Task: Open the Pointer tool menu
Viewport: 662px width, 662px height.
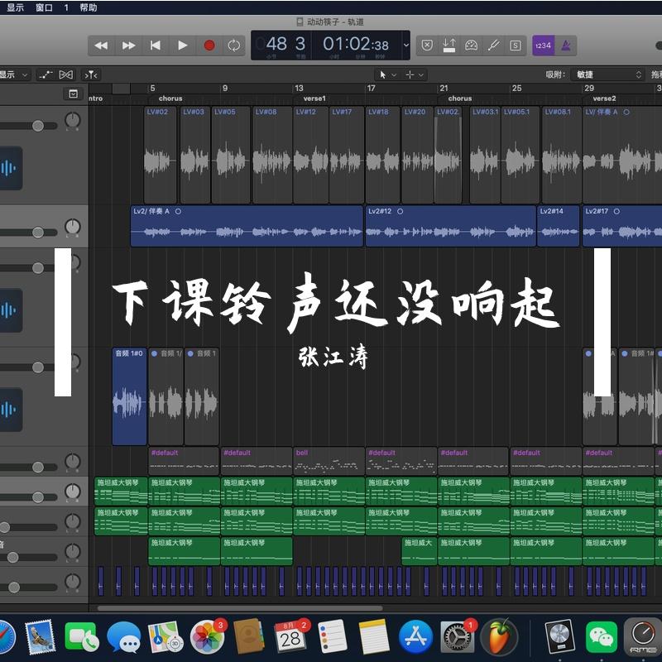Action: pyautogui.click(x=387, y=74)
